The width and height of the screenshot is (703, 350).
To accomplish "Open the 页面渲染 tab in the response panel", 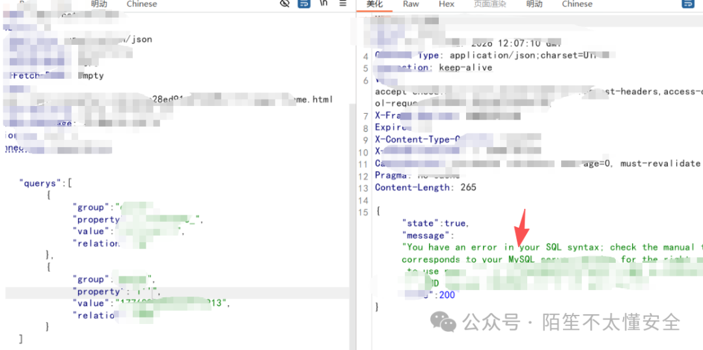I will 489,4.
